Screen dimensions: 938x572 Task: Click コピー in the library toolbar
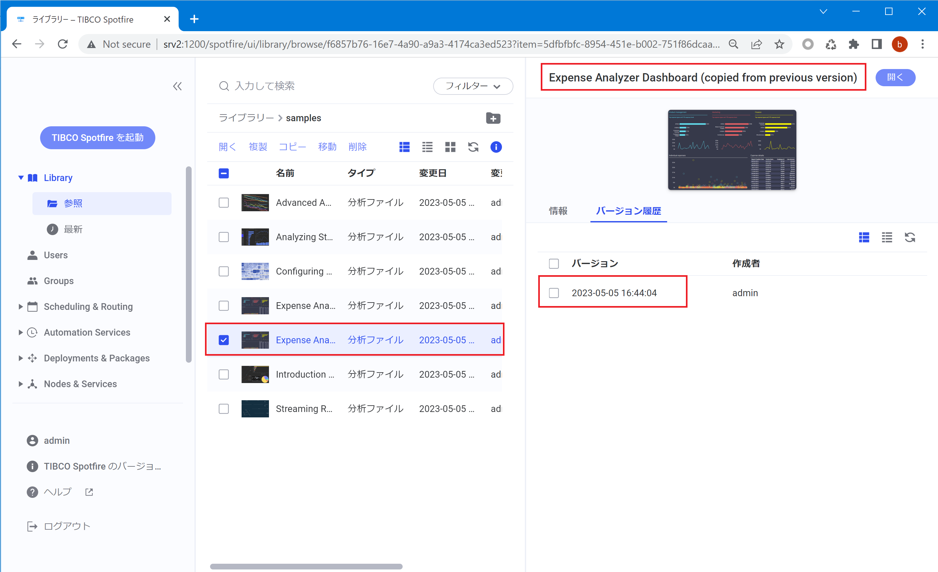(x=293, y=147)
